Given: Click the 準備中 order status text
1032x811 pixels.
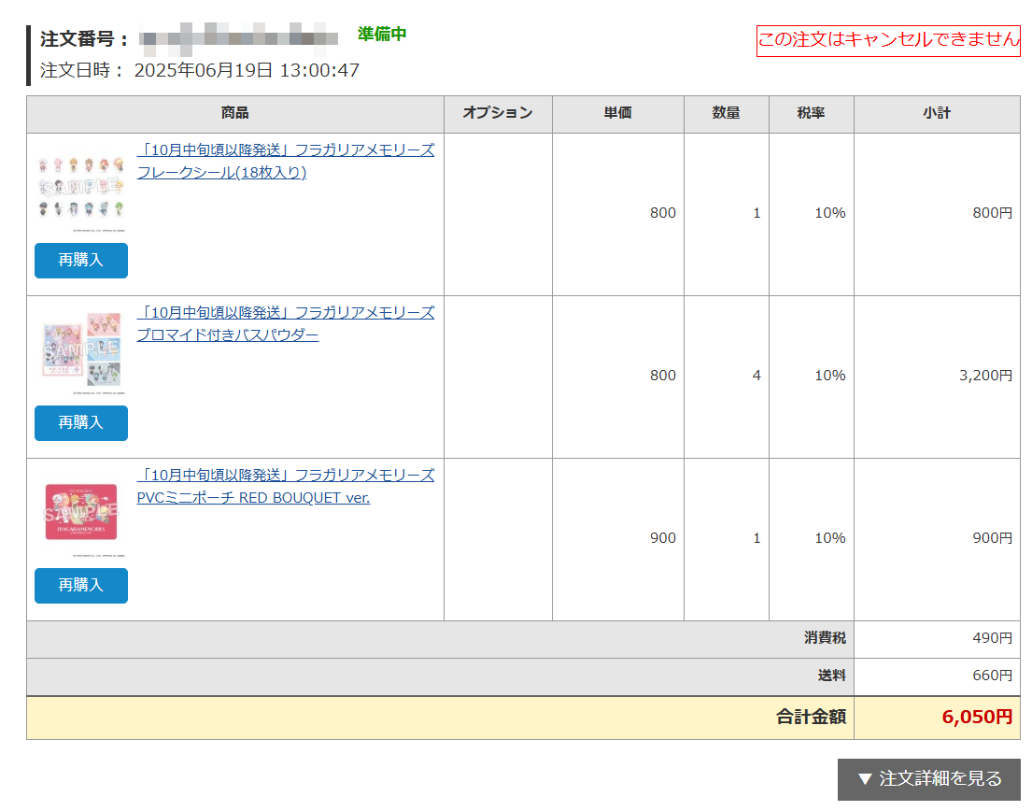Looking at the screenshot, I should click(x=382, y=35).
